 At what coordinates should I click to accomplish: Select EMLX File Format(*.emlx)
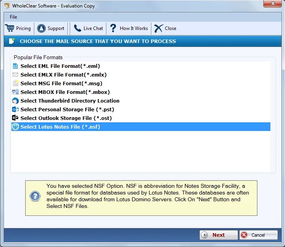141,75
